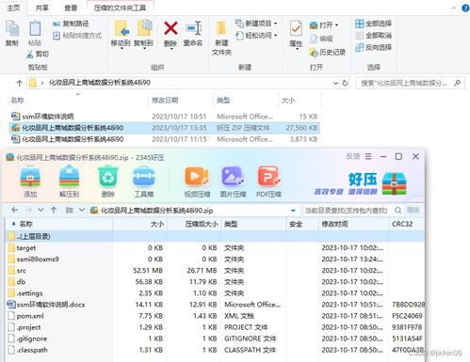
Task: Select the target folder in archive
Action: pyautogui.click(x=216, y=248)
